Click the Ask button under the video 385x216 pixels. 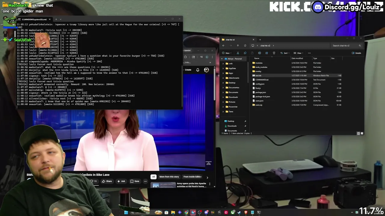click(121, 181)
